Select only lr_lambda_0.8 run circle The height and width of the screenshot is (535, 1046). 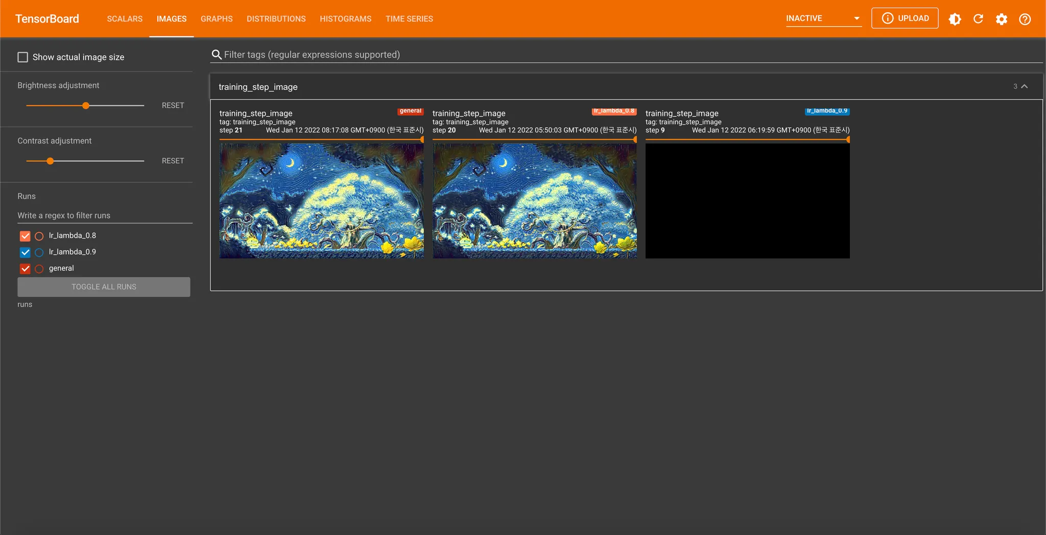click(x=39, y=236)
